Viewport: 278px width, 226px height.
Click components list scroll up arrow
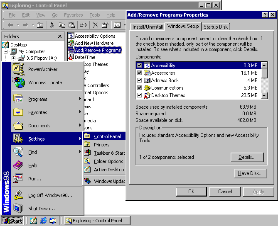[264, 65]
